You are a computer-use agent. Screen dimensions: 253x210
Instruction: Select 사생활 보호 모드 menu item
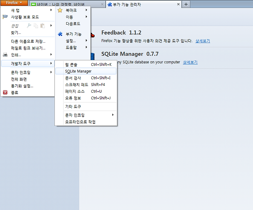[x=25, y=17]
